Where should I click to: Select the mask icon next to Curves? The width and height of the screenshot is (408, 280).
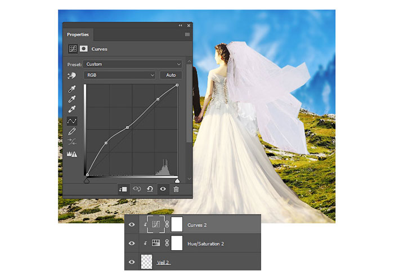coord(83,48)
